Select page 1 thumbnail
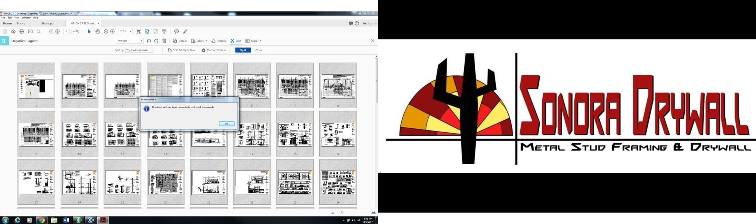Screen dimensions: 756x224 click(x=36, y=85)
